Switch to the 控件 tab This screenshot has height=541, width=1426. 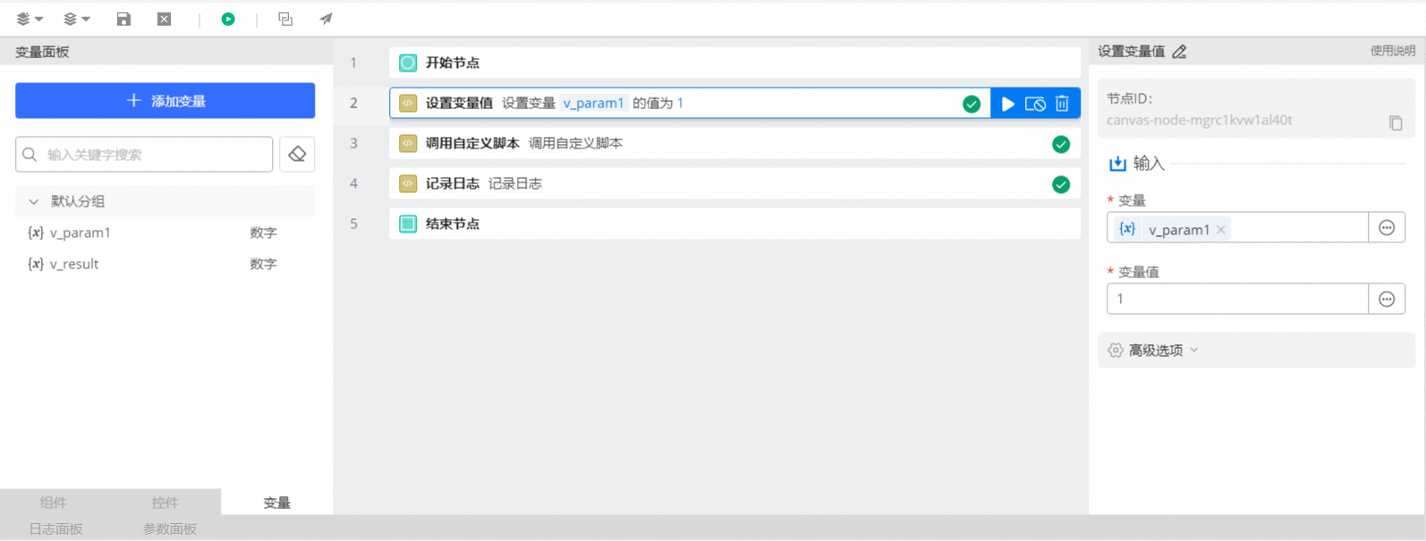point(166,503)
